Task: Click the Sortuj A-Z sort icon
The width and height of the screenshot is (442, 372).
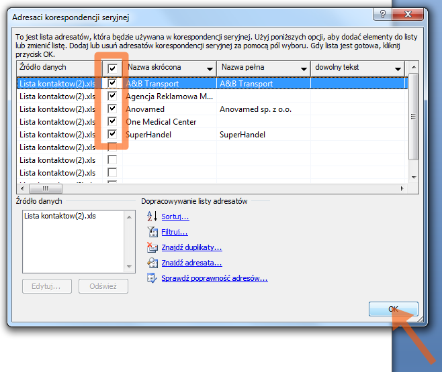Action: click(152, 216)
